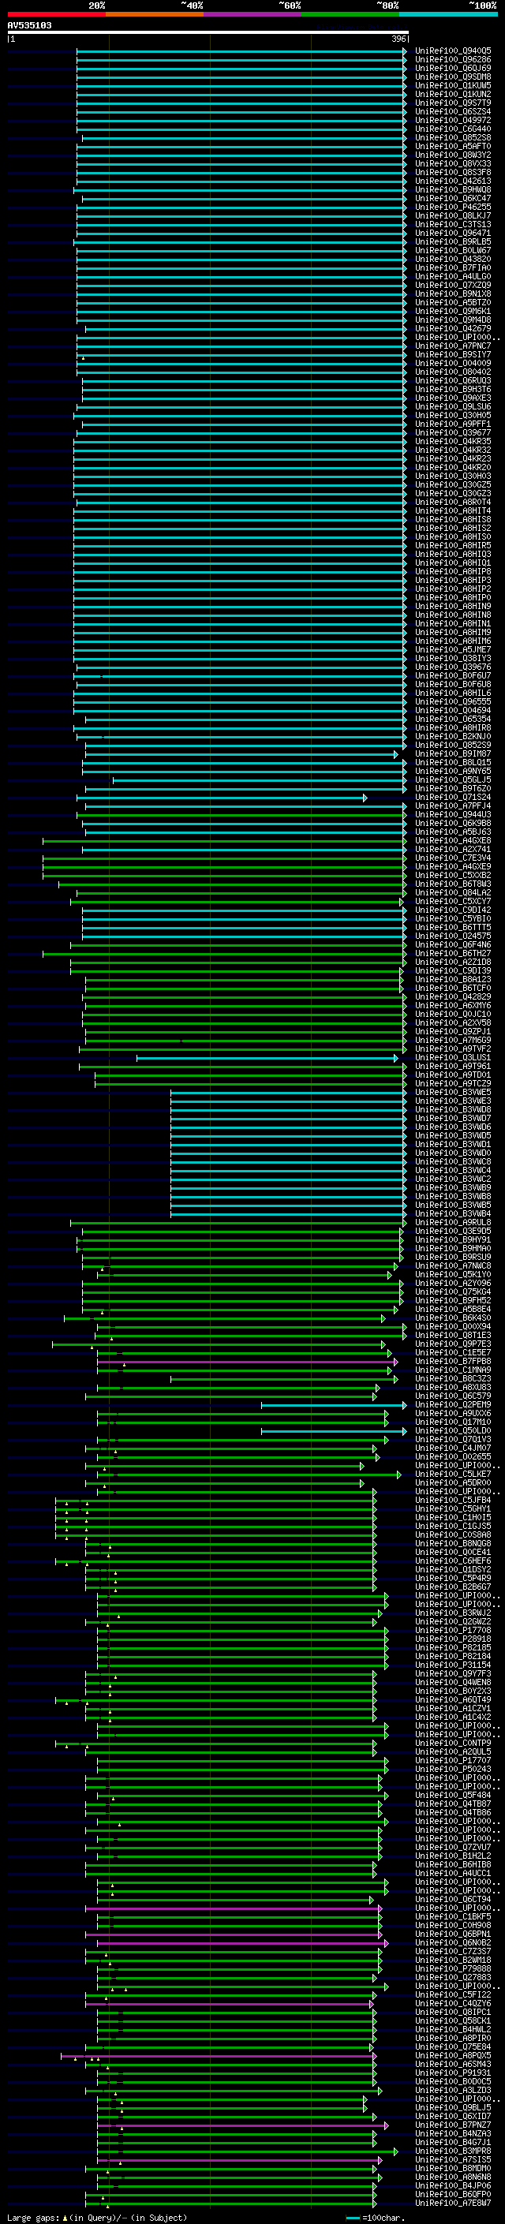Screen dimensions: 505x2224
Task: Click hit label UniRef100_C5XXB2
Action: pyautogui.click(x=453, y=876)
